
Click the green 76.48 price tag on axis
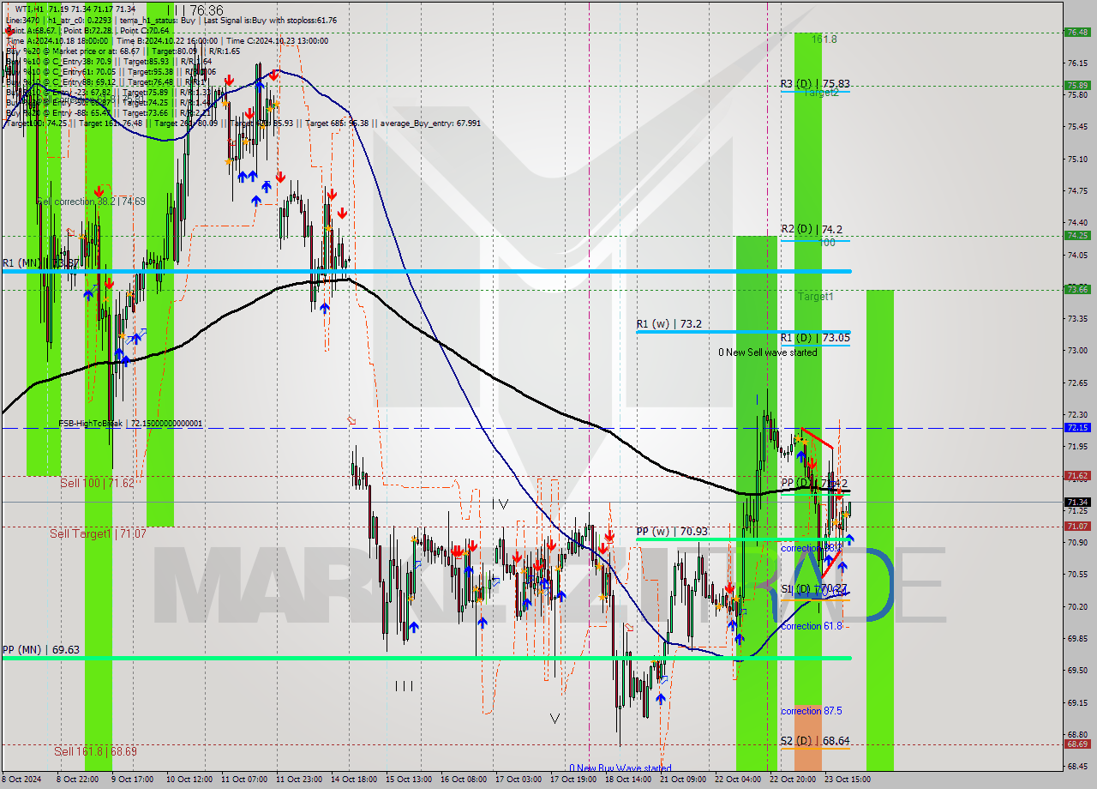1077,32
